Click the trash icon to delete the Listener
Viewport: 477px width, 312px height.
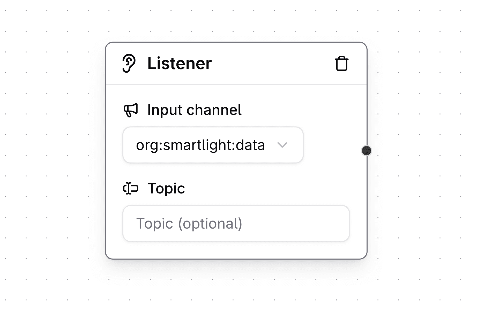342,63
